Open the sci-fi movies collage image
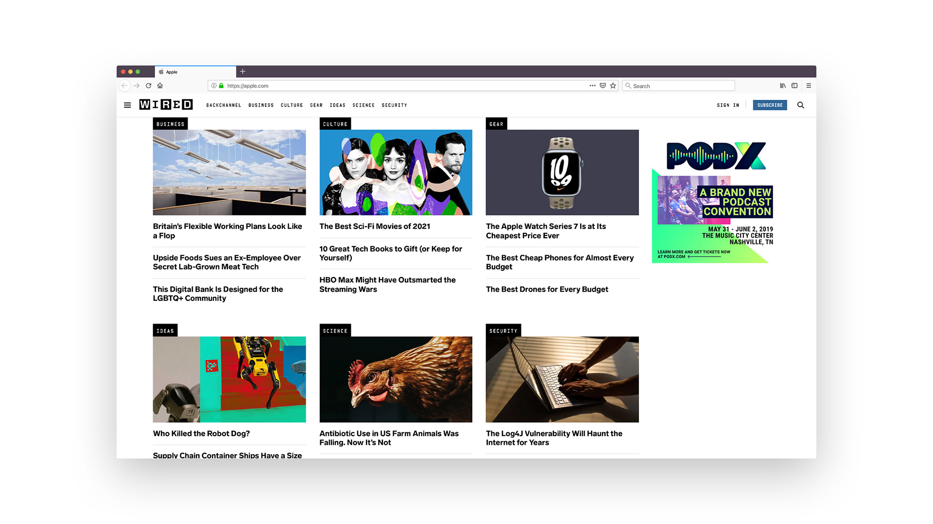Viewport: 933px width, 524px height. pyautogui.click(x=396, y=172)
